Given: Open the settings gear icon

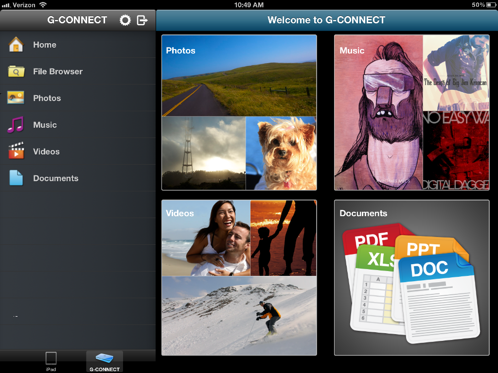Looking at the screenshot, I should pos(125,20).
